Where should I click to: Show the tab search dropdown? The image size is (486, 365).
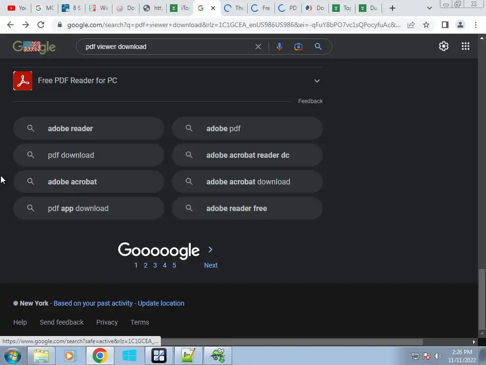tap(429, 8)
